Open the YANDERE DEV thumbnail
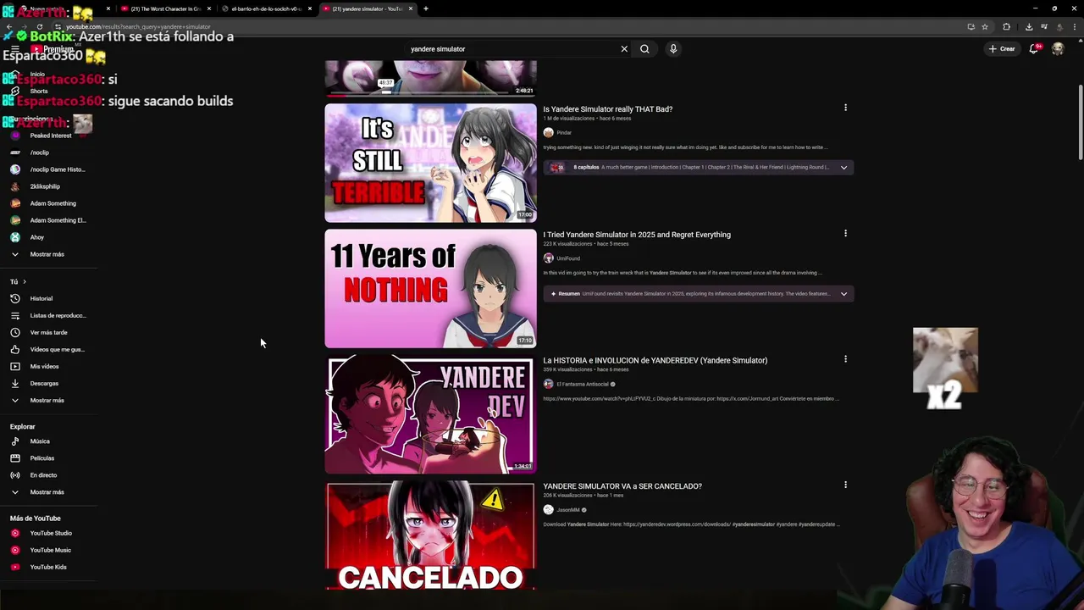This screenshot has width=1084, height=610. tap(430, 414)
